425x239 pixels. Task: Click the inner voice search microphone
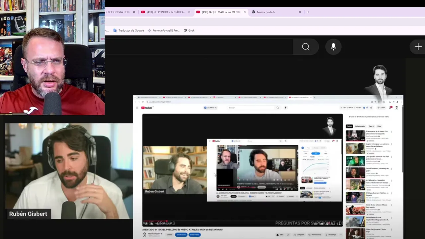286,108
